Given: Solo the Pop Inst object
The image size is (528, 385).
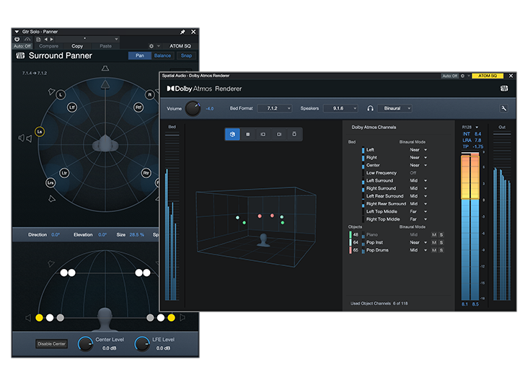Looking at the screenshot, I should pyautogui.click(x=441, y=243).
